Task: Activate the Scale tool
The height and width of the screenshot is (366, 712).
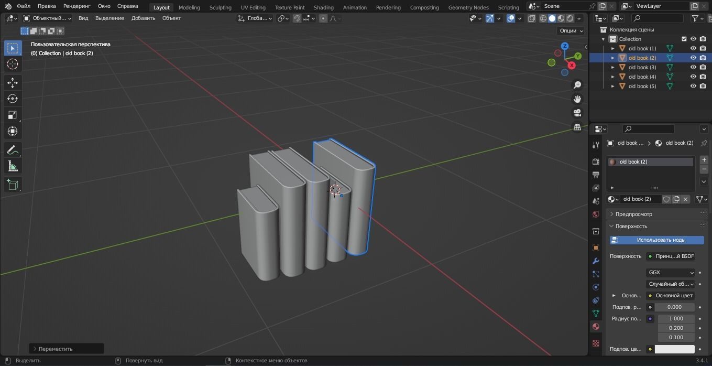Action: pyautogui.click(x=13, y=115)
